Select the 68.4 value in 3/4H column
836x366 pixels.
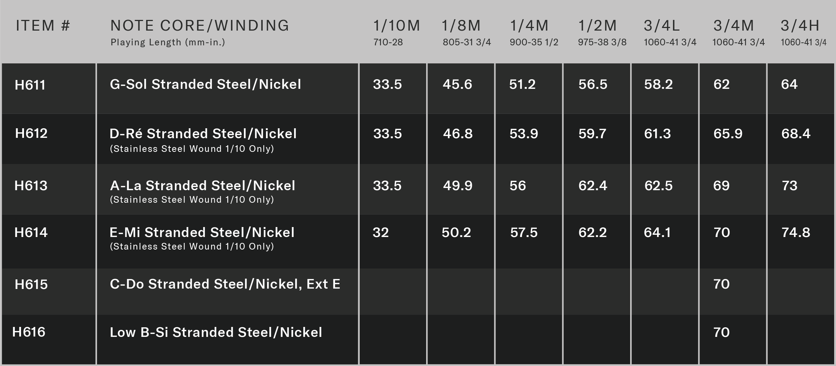click(796, 134)
